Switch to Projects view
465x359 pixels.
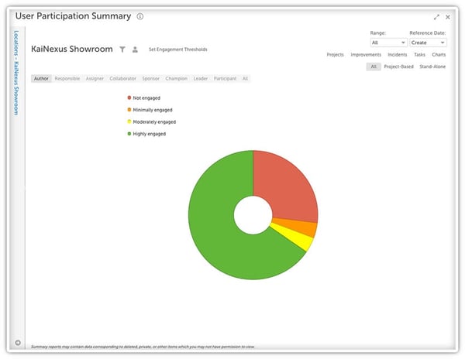click(335, 55)
